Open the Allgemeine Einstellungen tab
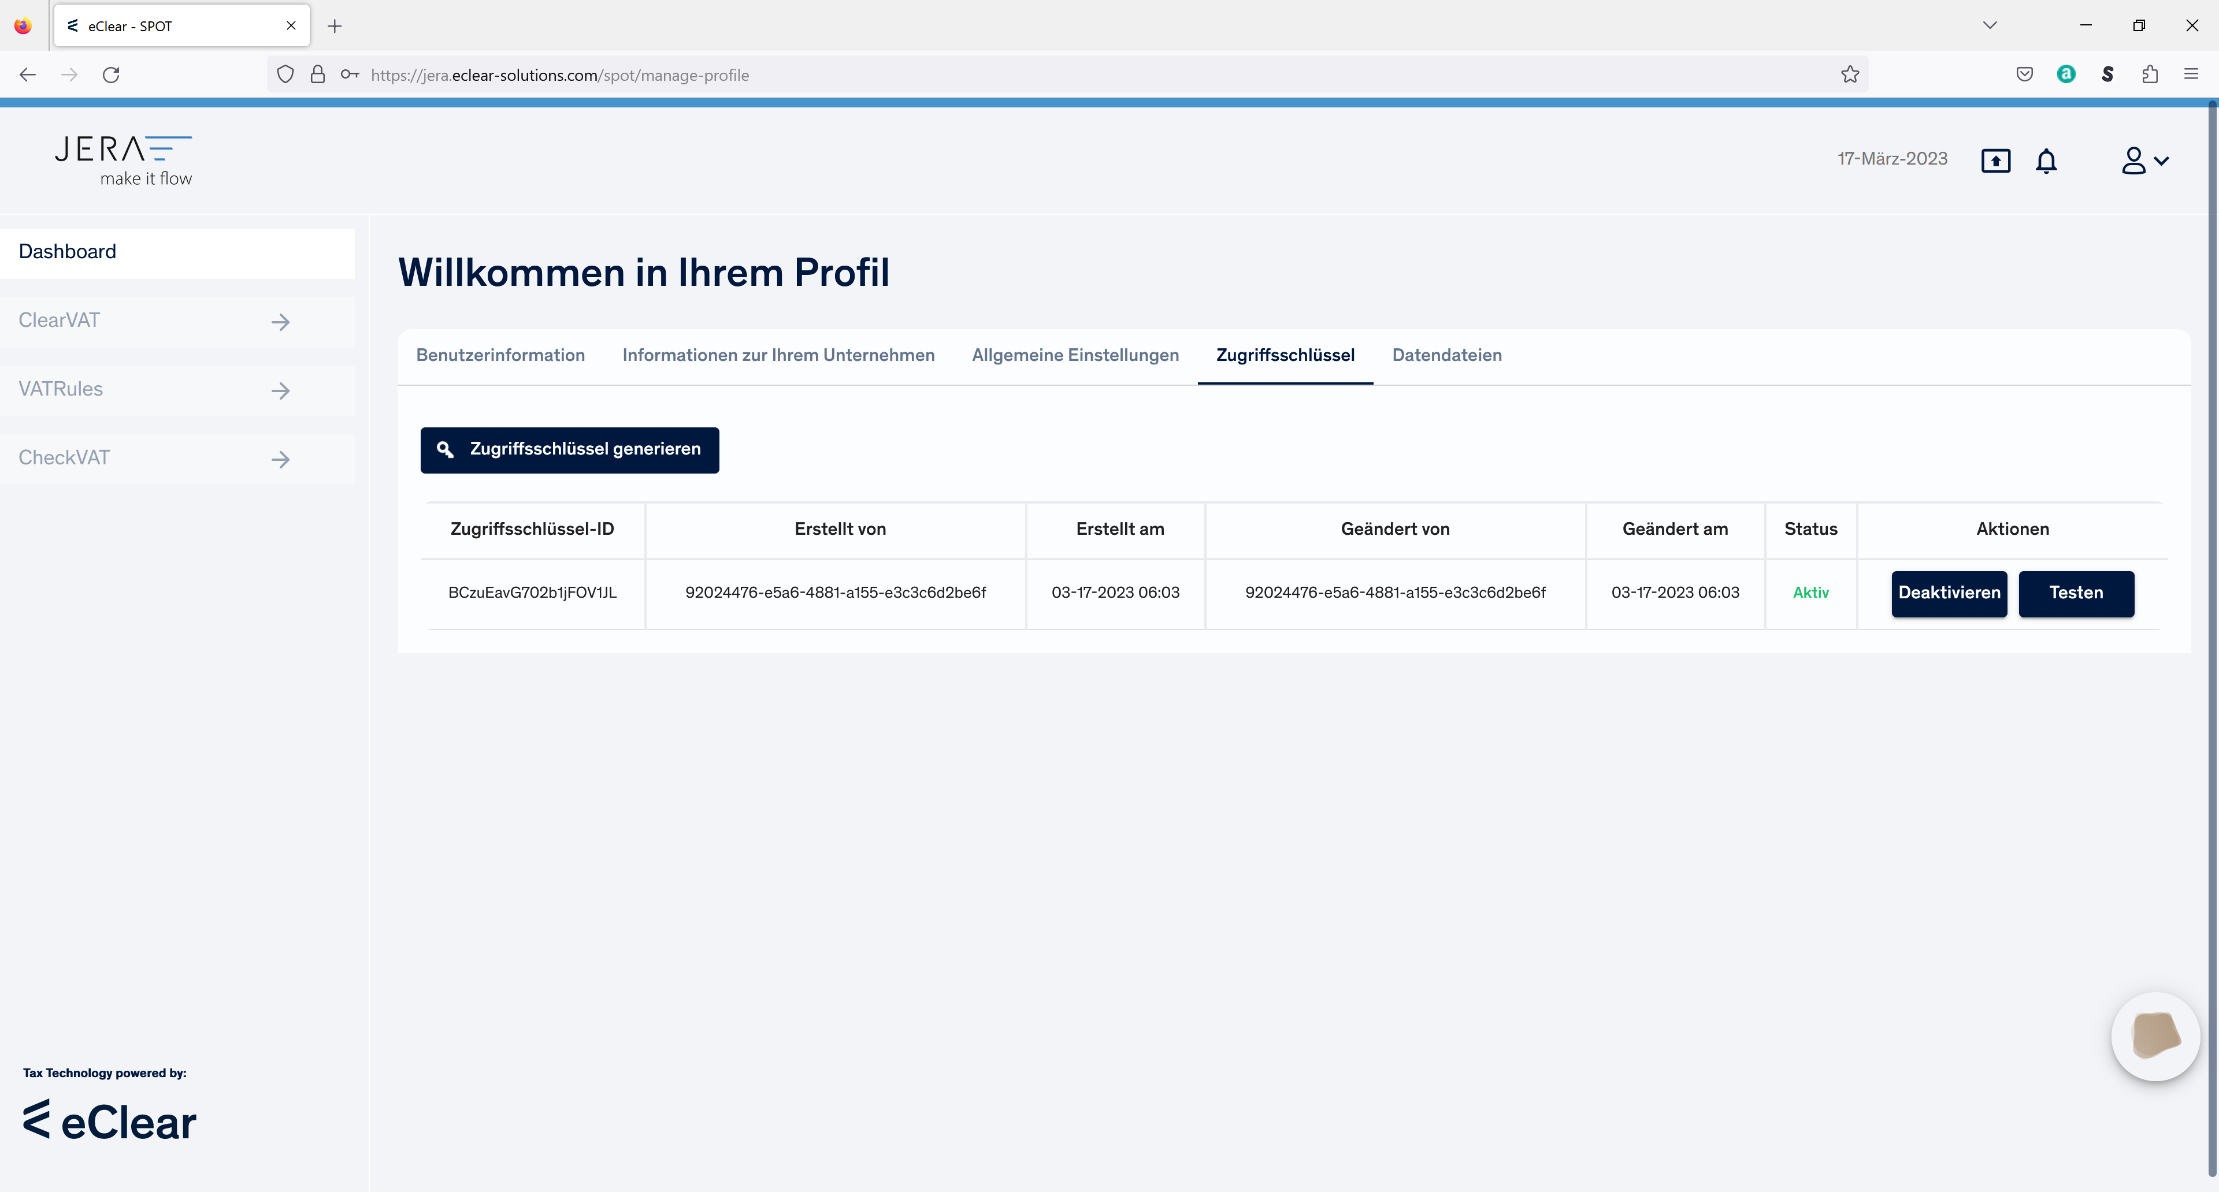Image resolution: width=2219 pixels, height=1192 pixels. click(1075, 355)
